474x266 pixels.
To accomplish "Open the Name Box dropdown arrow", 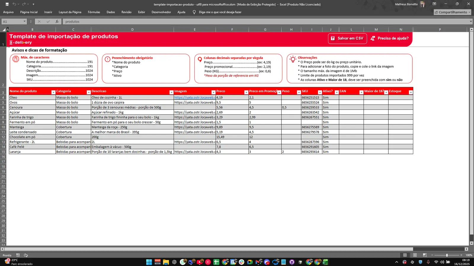I will pos(24,22).
